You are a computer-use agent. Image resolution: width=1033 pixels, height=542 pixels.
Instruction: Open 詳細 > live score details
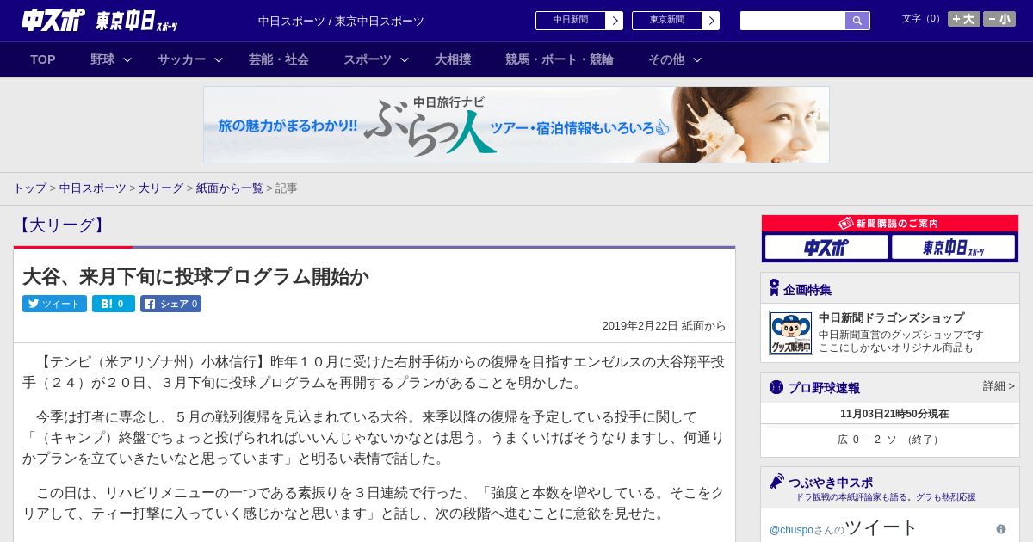999,386
